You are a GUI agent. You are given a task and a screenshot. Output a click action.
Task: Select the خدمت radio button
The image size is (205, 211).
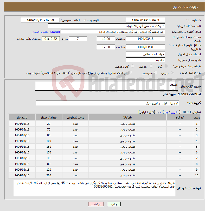point(151,66)
